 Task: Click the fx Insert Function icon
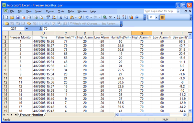pyautogui.click(x=41, y=29)
